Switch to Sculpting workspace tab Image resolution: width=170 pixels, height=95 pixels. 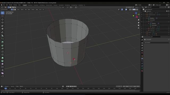coord(36,5)
